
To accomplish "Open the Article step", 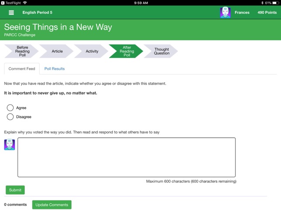I will [x=56, y=51].
